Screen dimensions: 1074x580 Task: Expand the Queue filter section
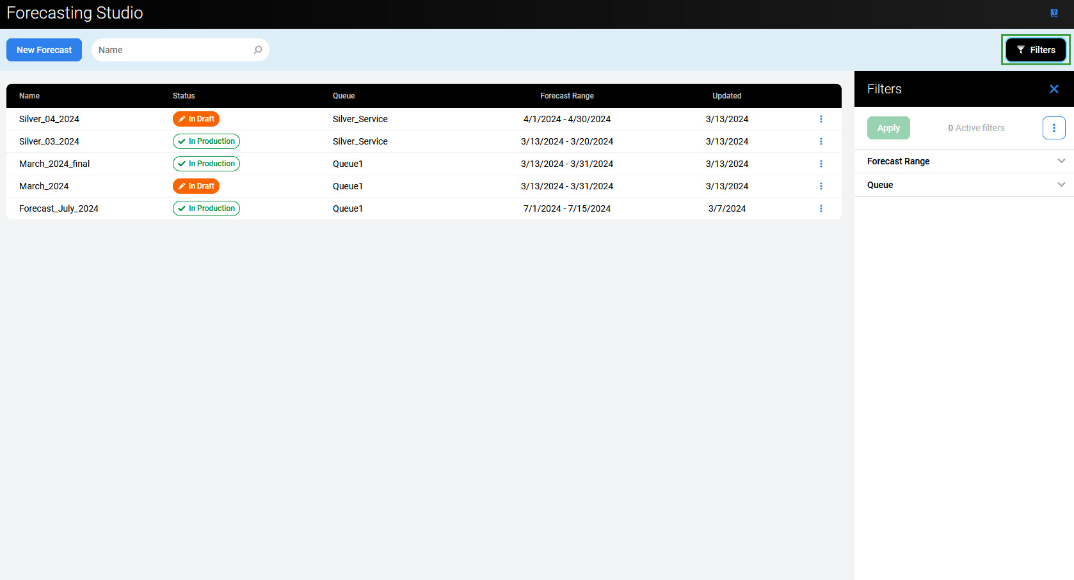coord(963,185)
